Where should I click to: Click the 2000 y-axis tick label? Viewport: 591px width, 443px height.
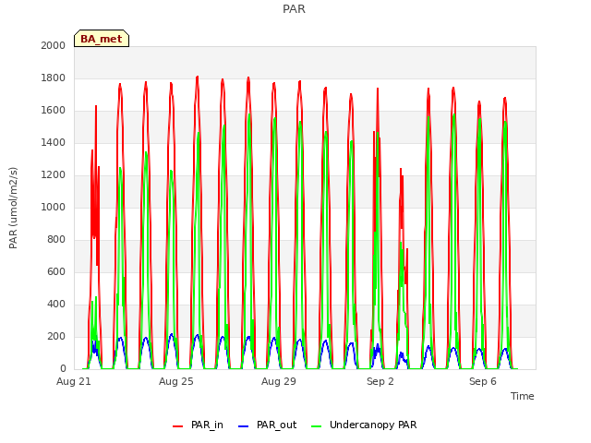[x=54, y=45]
